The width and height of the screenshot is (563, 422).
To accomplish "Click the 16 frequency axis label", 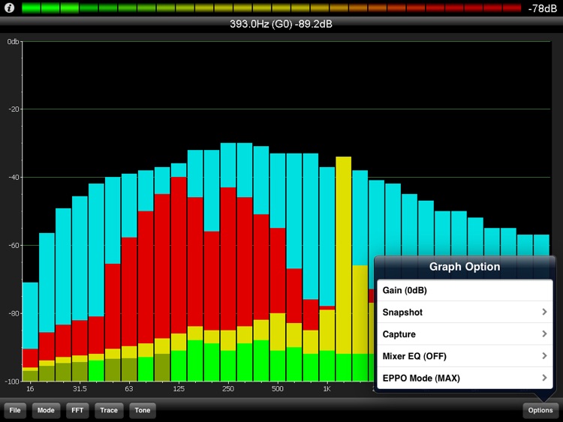I will pos(30,389).
